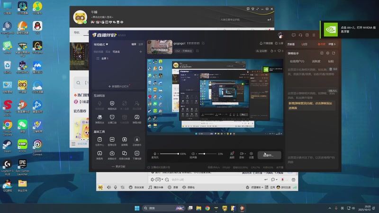379x213 pixels.
Task: Open the 下播提醒 tool icon in 基础工具
Action: [x=137, y=153]
